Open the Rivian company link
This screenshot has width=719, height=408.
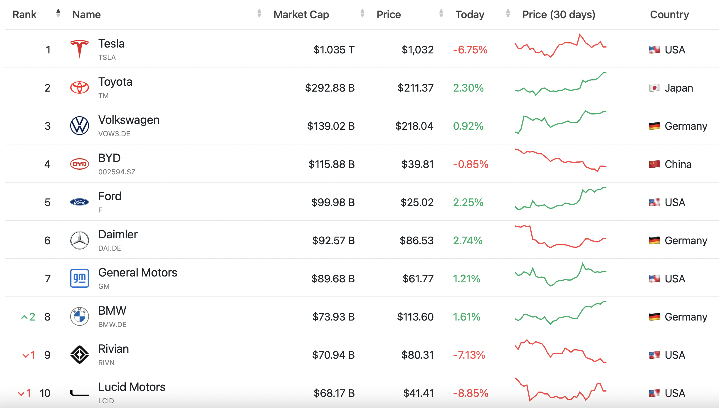tap(113, 349)
